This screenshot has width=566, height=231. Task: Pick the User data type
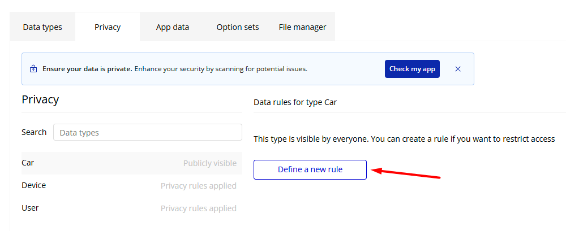coord(30,208)
